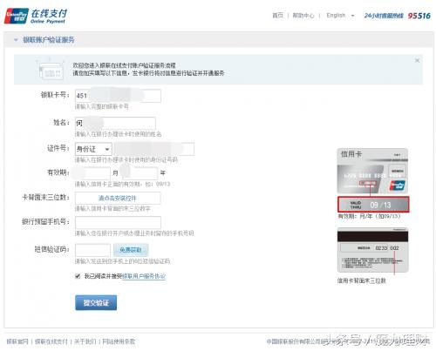Click the 有效期: 月/年 caption under the card
The height and width of the screenshot is (351, 436).
pyautogui.click(x=369, y=216)
